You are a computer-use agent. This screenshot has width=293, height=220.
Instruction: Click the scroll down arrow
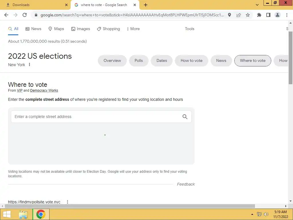290,201
